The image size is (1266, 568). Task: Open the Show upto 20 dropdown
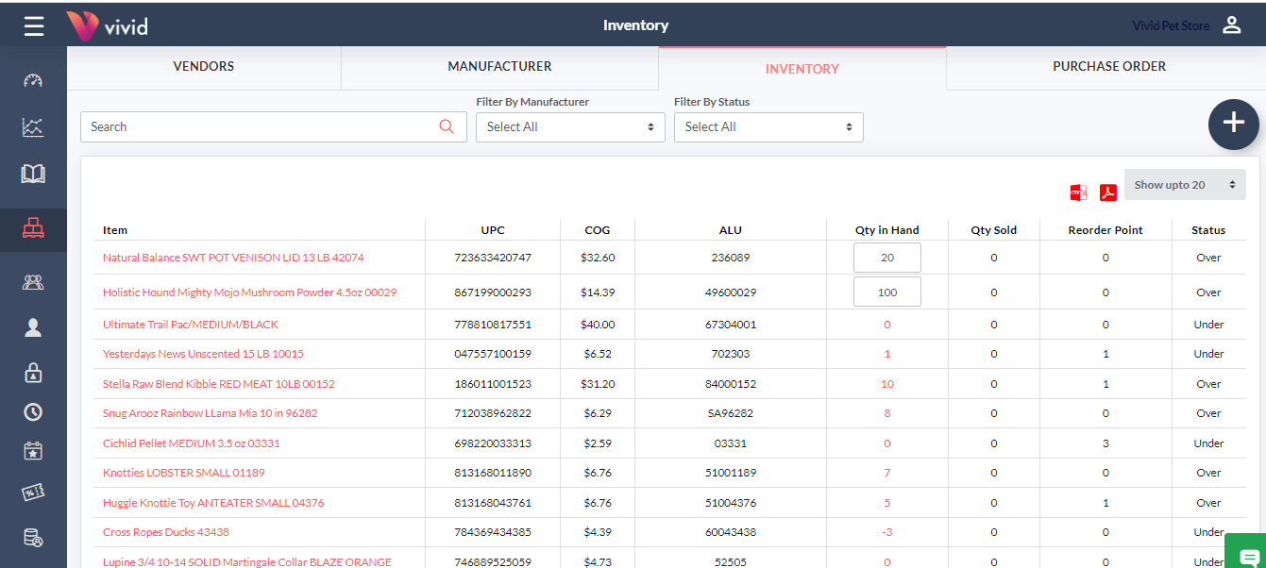tap(1184, 185)
